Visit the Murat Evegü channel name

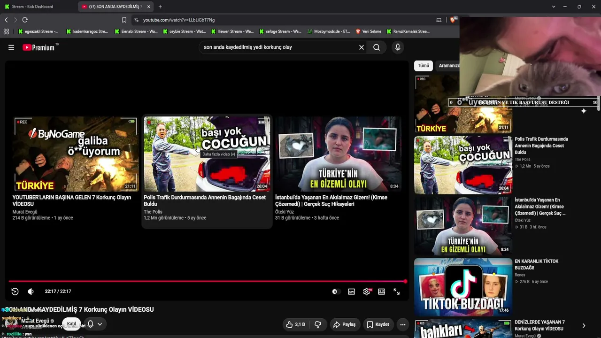35,321
